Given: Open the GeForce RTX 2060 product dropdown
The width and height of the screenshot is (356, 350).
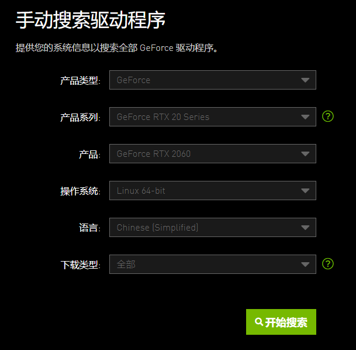Looking at the screenshot, I should pos(213,153).
